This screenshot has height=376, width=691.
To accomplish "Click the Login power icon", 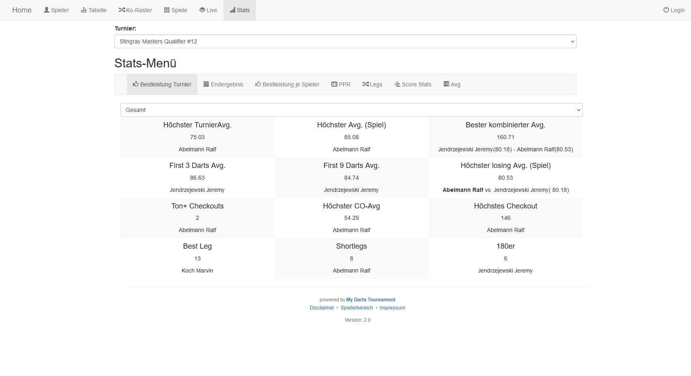I will point(666,10).
